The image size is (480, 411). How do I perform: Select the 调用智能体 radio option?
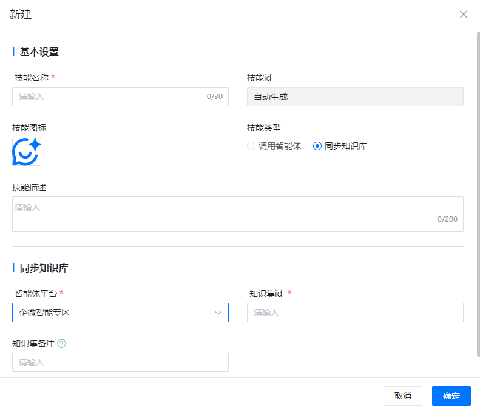(x=251, y=146)
